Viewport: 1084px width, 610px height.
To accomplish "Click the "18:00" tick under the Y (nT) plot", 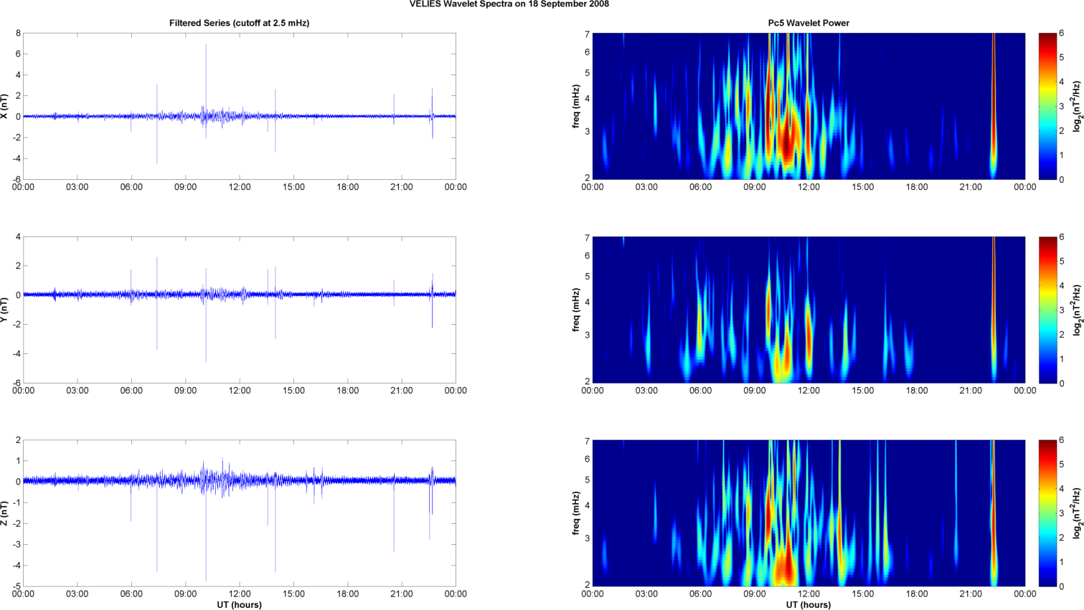I will [348, 391].
